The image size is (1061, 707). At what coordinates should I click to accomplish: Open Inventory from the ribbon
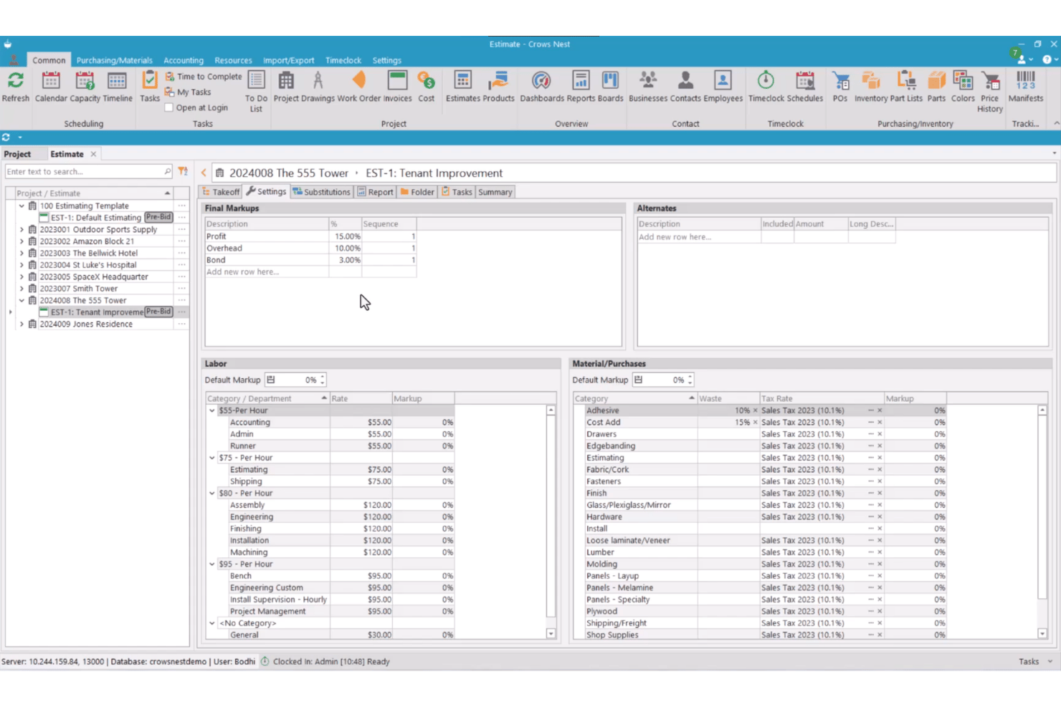pyautogui.click(x=870, y=87)
